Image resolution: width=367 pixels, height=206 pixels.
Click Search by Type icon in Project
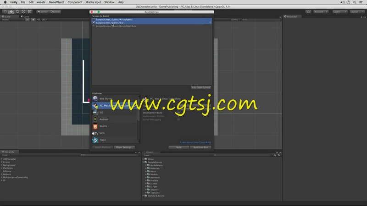click(275, 155)
